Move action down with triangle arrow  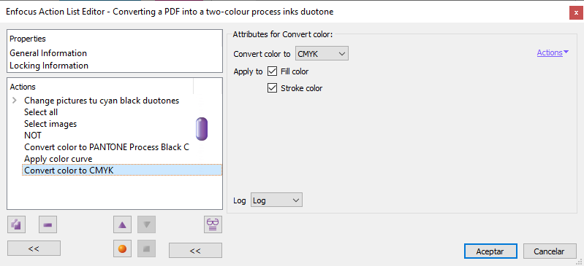(146, 224)
